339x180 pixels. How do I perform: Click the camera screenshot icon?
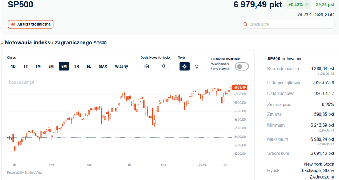147,67
